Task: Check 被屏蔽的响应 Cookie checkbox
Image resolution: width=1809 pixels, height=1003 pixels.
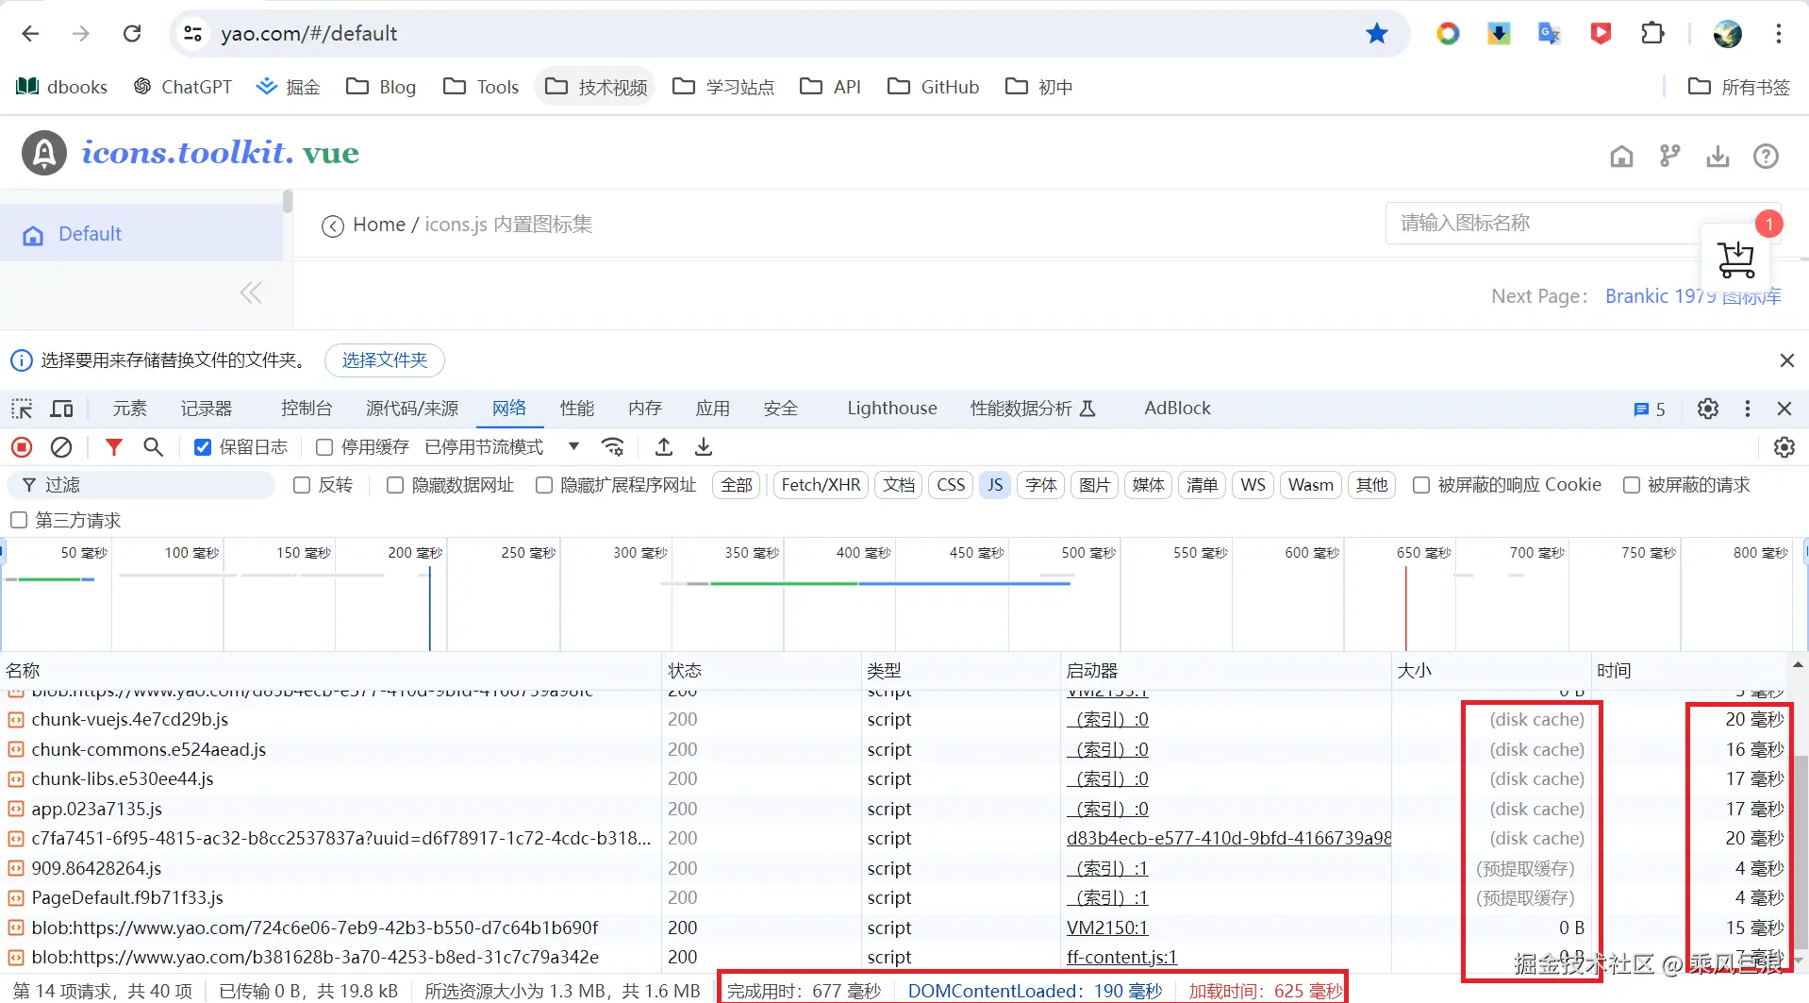Action: tap(1421, 485)
